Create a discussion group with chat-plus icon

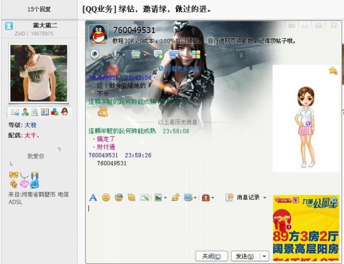[158, 54]
